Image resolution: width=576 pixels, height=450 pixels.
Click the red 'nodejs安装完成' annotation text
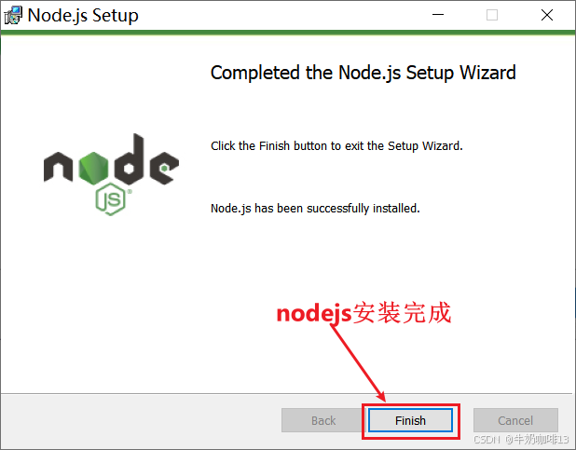coord(363,313)
